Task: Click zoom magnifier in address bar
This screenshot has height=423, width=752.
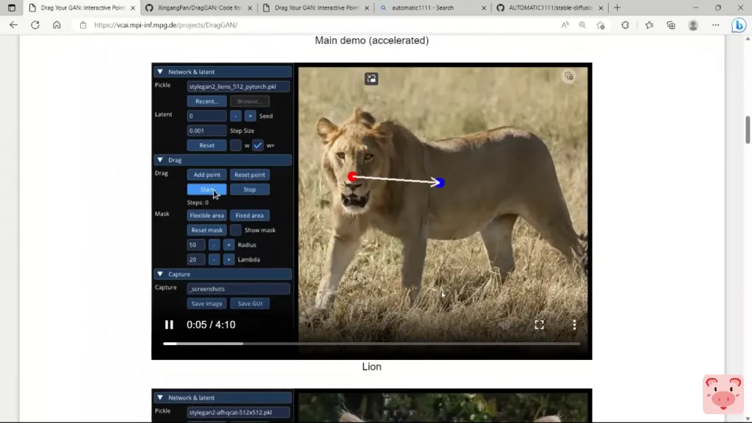Action: (x=582, y=25)
